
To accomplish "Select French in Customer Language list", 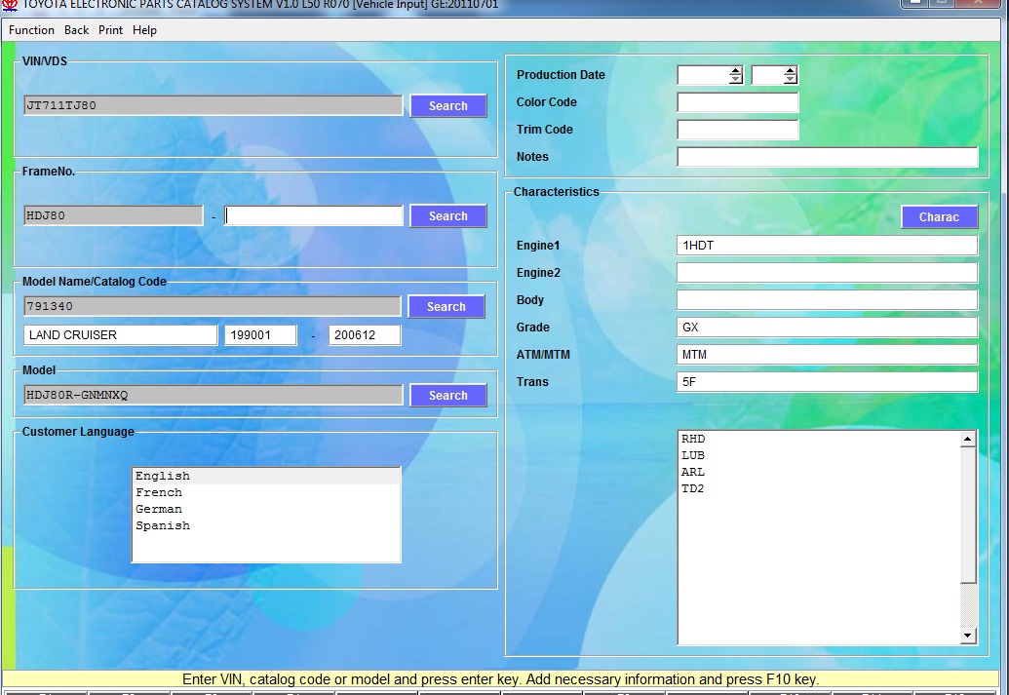I will pos(266,493).
